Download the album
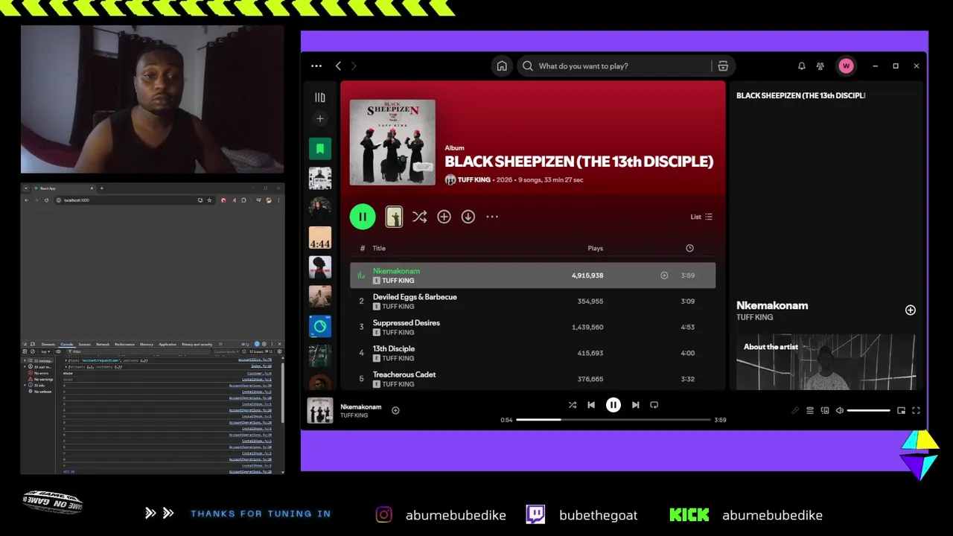 click(468, 217)
